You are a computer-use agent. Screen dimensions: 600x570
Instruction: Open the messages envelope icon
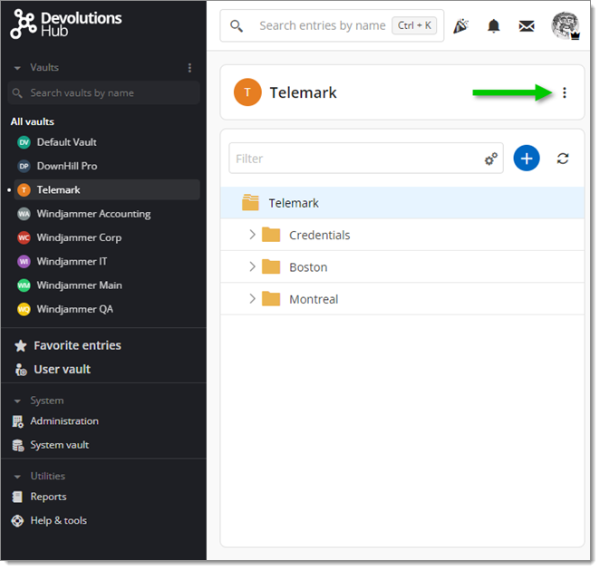pyautogui.click(x=527, y=26)
